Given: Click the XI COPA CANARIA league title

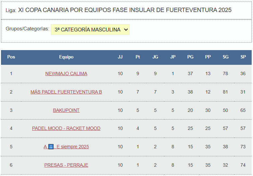Looking at the screenshot, I should (x=125, y=10).
